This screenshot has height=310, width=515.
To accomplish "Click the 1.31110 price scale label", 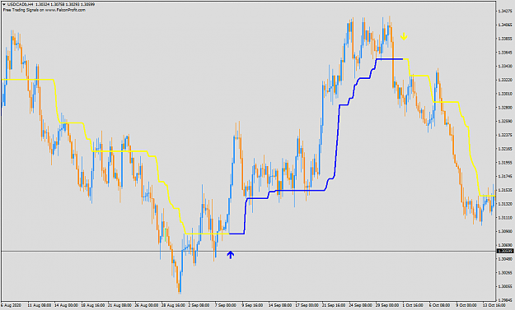I will coord(505,218).
